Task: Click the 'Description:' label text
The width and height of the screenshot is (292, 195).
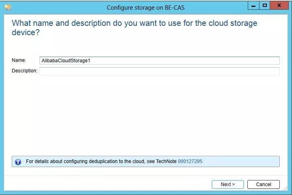Action: tap(24, 71)
